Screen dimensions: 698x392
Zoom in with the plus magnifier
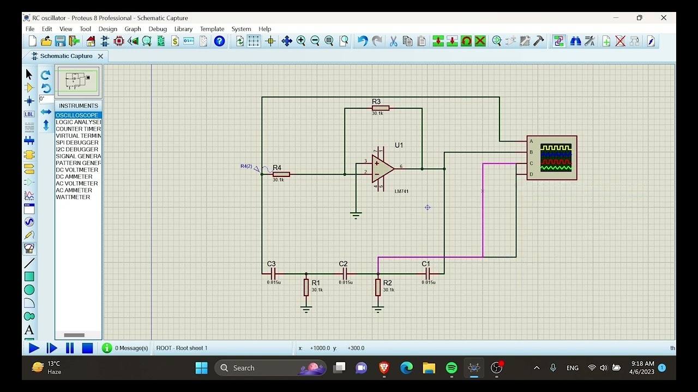301,41
